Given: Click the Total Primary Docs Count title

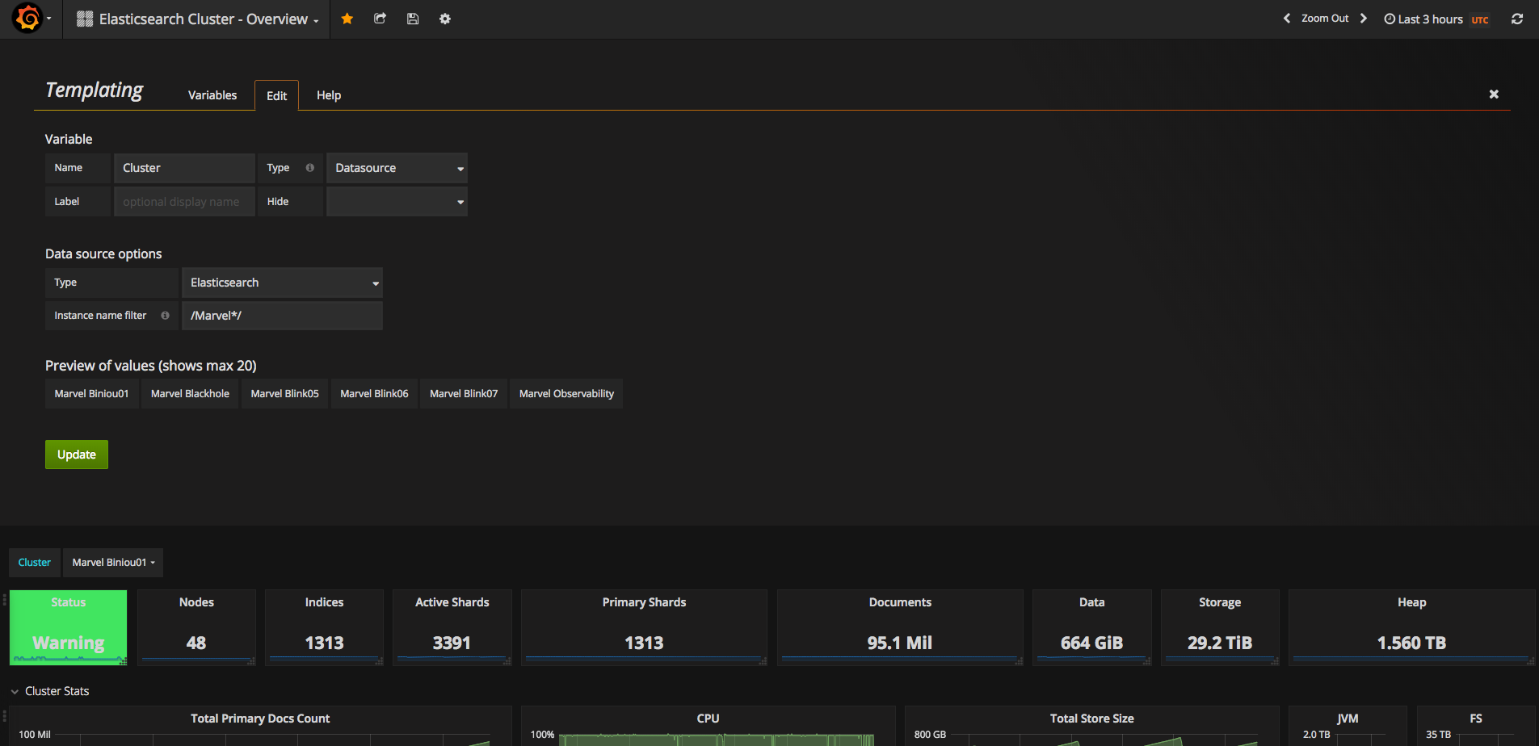Looking at the screenshot, I should click(x=260, y=719).
